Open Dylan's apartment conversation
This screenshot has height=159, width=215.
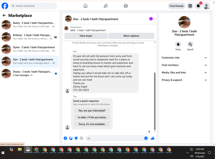pyautogui.click(x=29, y=49)
